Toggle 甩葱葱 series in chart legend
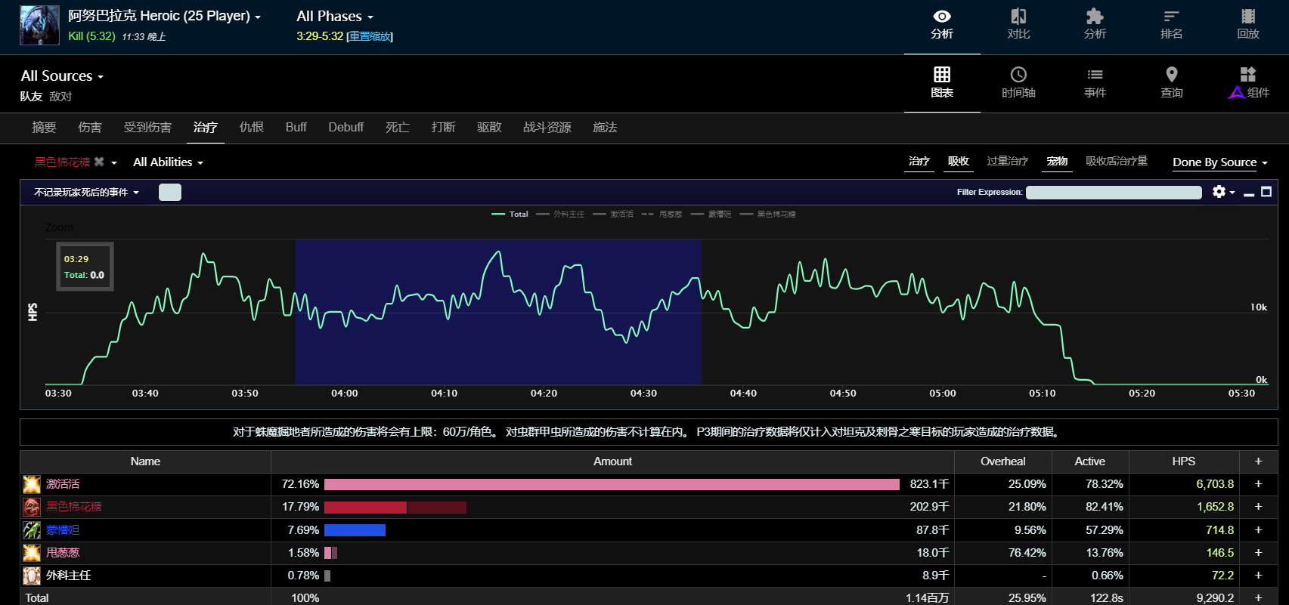 point(662,215)
